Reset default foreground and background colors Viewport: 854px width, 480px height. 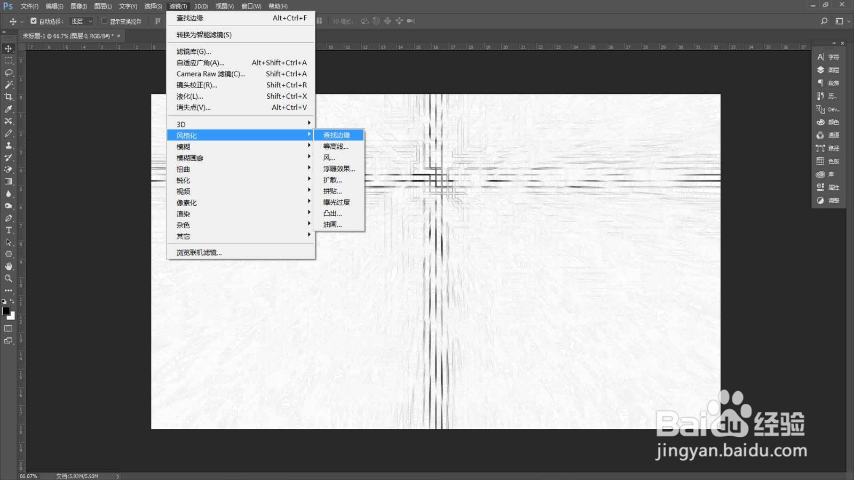[x=4, y=302]
